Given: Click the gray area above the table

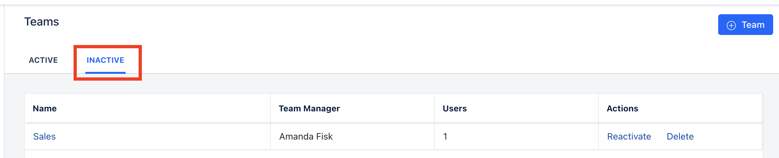Looking at the screenshot, I should [x=390, y=84].
